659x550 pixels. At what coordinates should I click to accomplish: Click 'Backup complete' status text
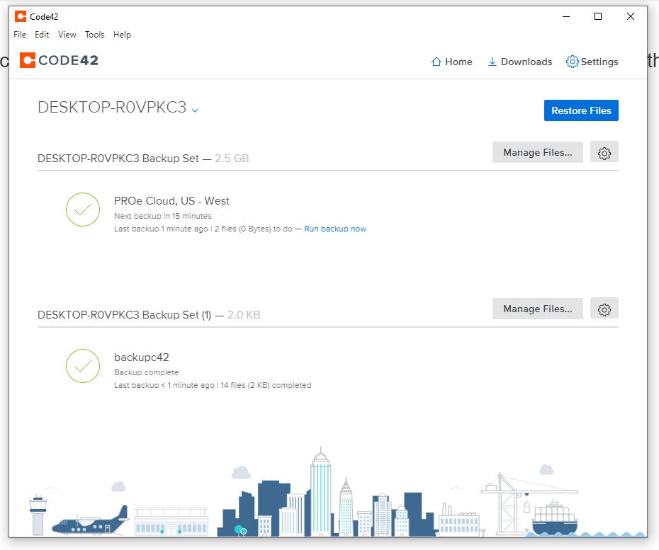click(146, 372)
